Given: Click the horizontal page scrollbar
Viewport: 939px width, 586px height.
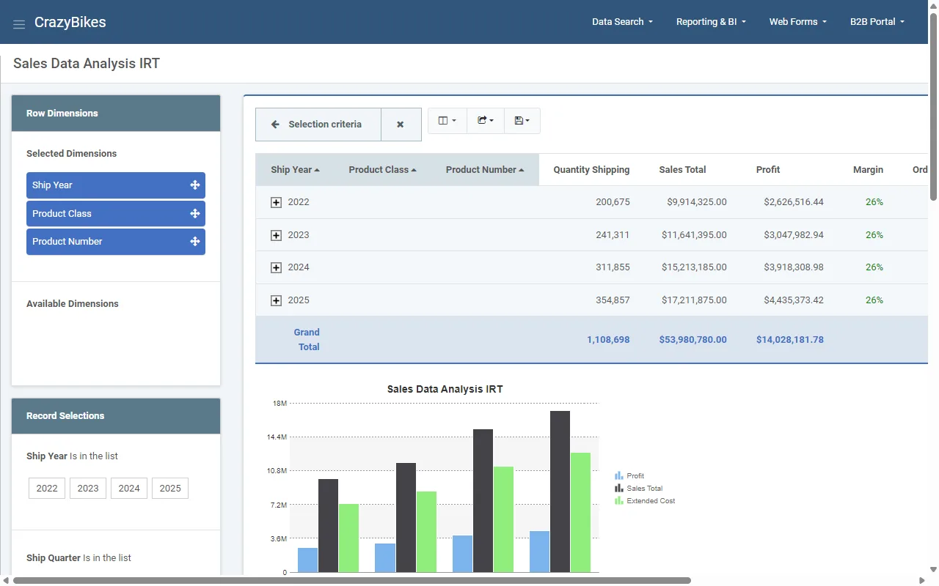Looking at the screenshot, I should tap(352, 580).
